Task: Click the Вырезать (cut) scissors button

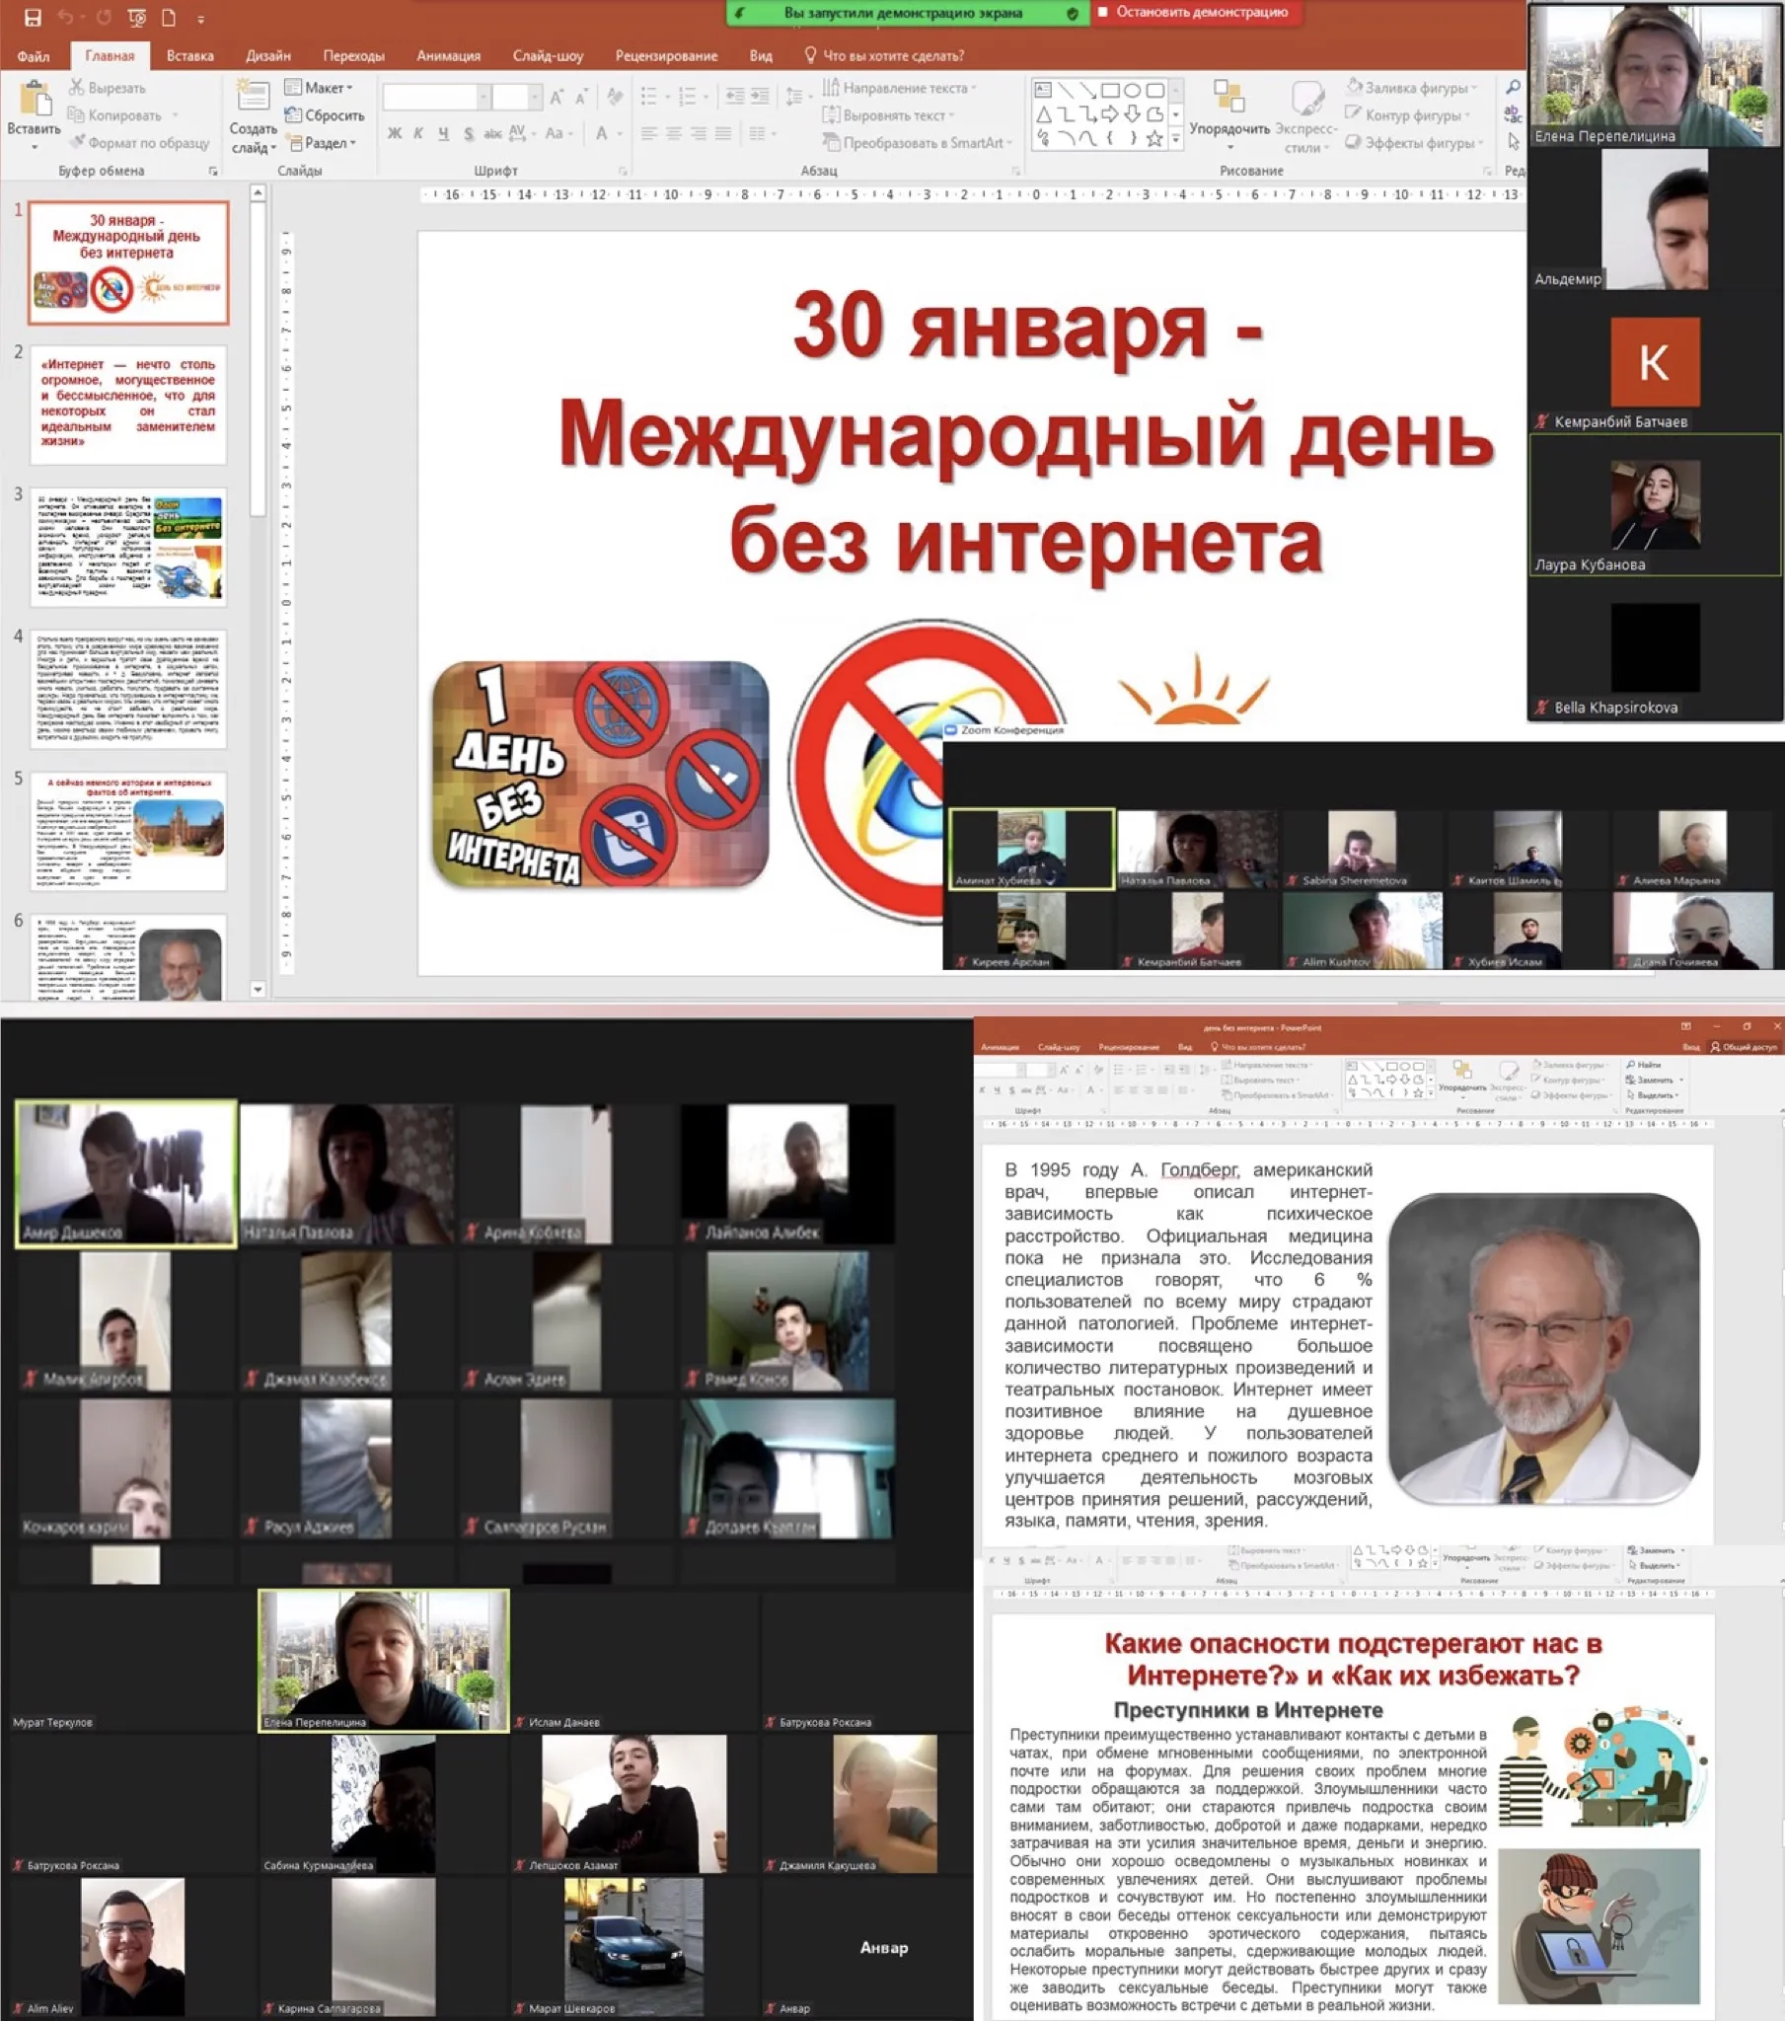Action: [x=107, y=88]
